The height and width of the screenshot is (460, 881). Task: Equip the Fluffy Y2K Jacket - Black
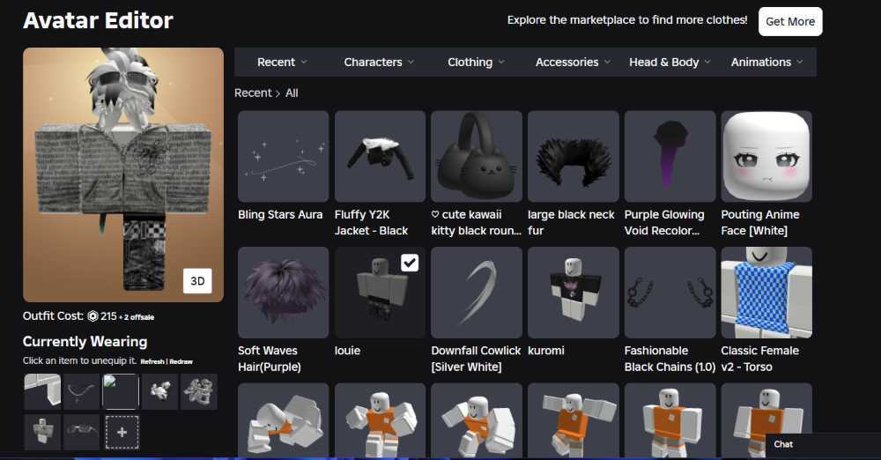click(380, 156)
